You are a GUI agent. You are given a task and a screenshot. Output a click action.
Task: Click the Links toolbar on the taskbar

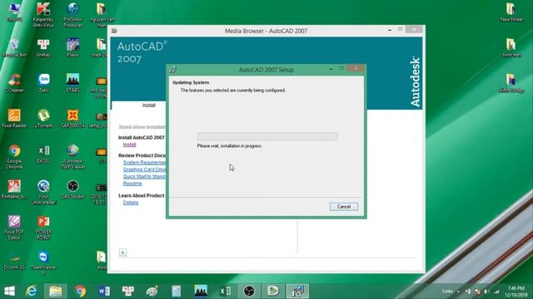pos(447,292)
